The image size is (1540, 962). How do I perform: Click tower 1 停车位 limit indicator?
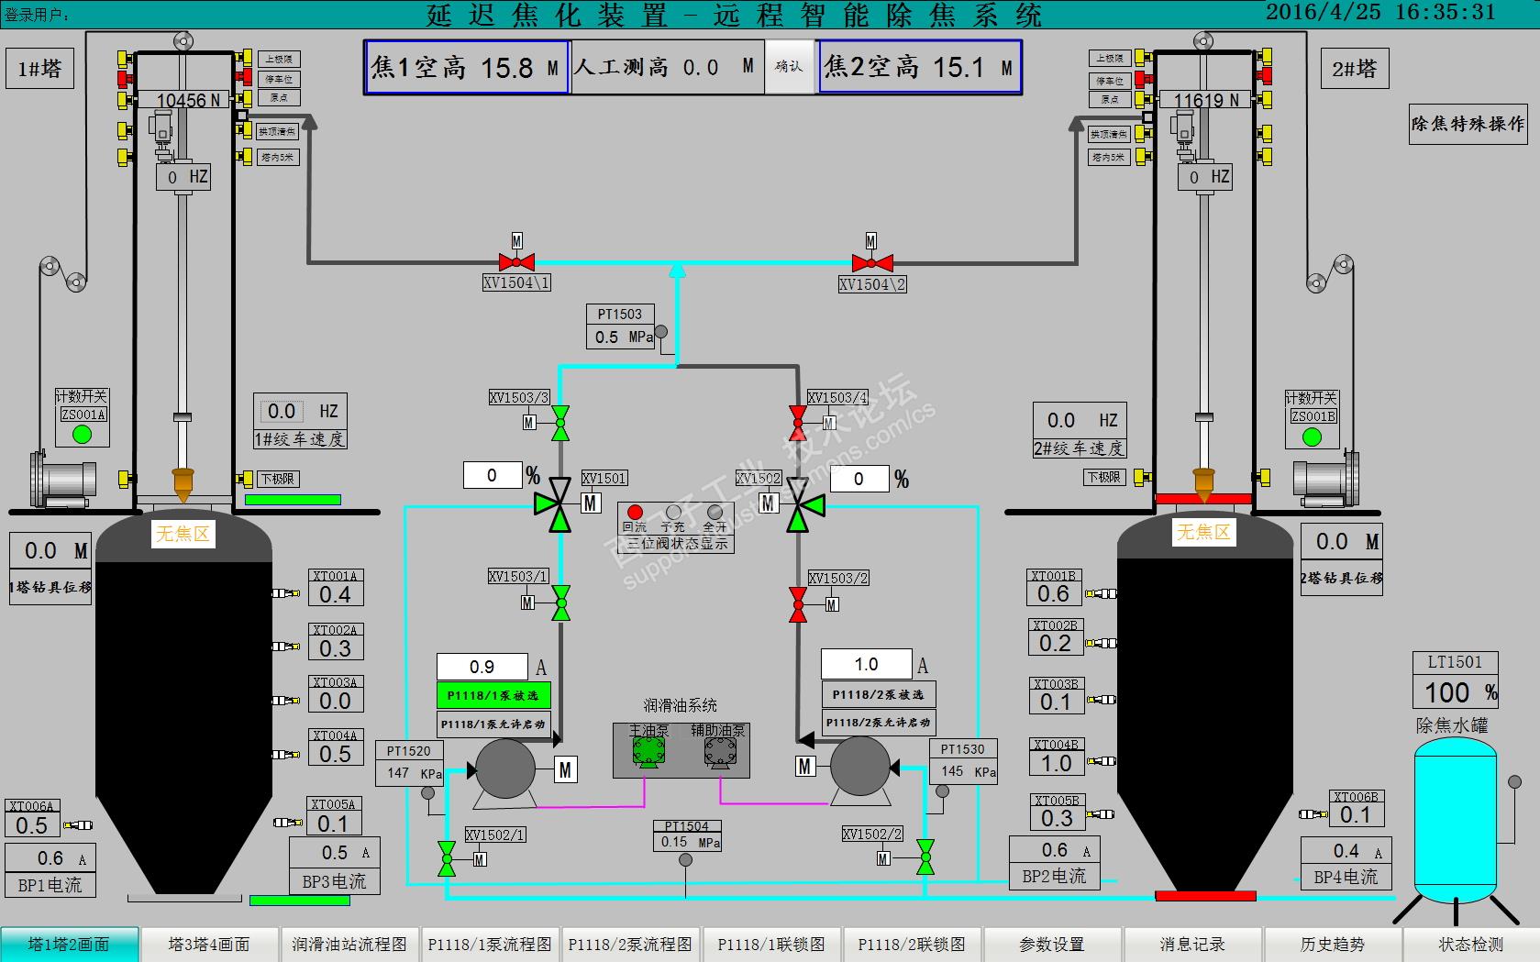(x=279, y=79)
